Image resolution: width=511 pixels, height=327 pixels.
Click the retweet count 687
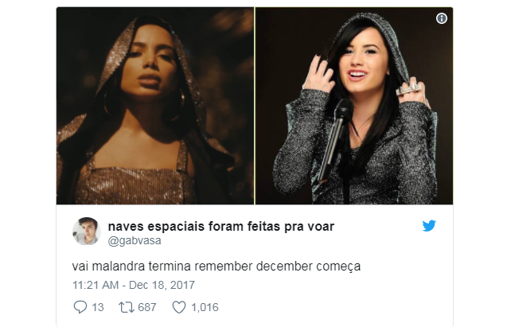147,307
